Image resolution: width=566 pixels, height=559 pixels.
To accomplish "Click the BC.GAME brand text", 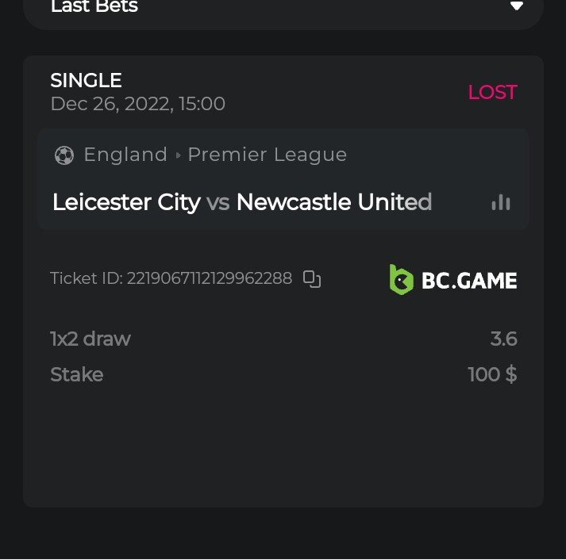I will click(469, 280).
